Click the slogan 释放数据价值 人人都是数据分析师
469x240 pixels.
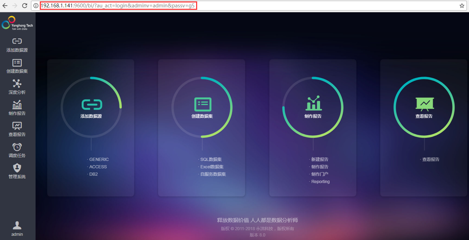point(257,220)
